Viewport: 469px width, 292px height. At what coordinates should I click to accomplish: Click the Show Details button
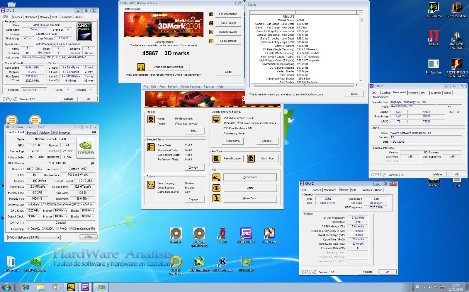pyautogui.click(x=228, y=41)
